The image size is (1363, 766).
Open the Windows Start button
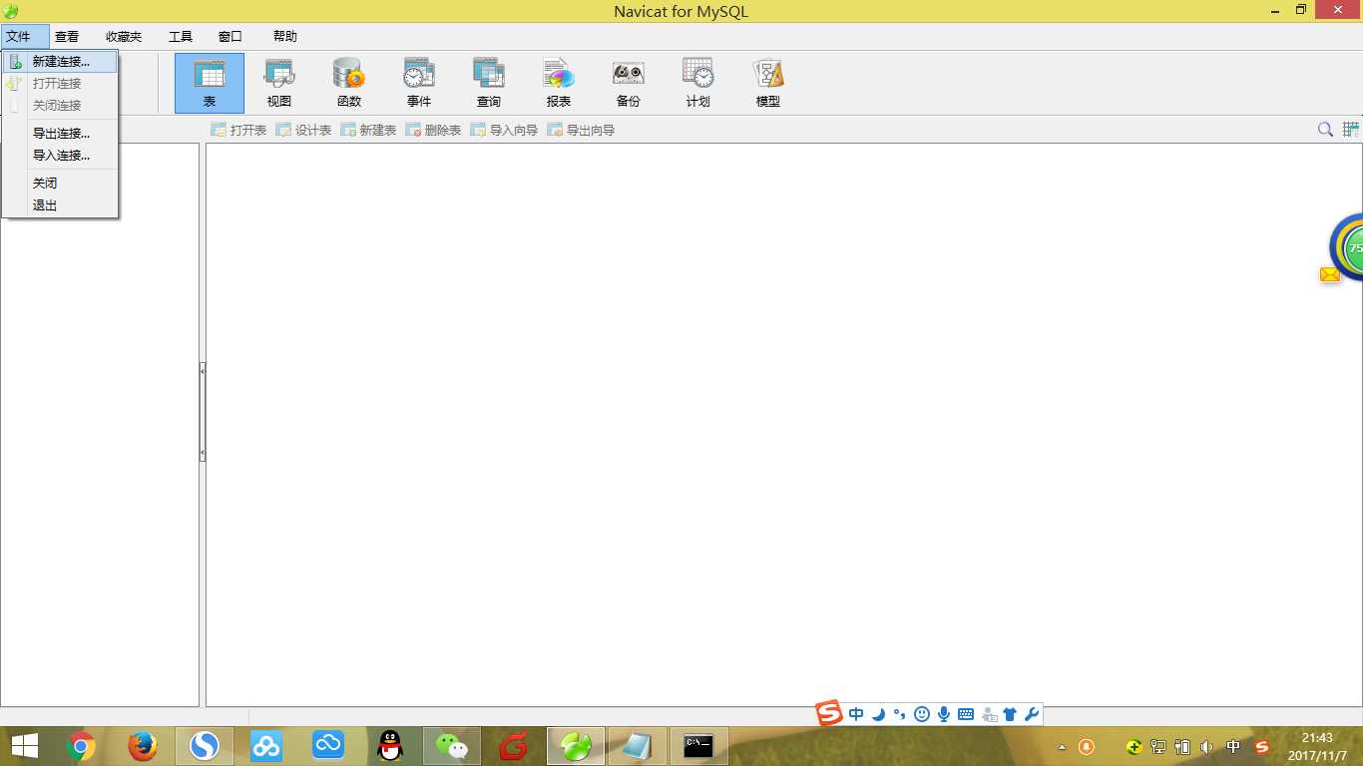pyautogui.click(x=24, y=745)
